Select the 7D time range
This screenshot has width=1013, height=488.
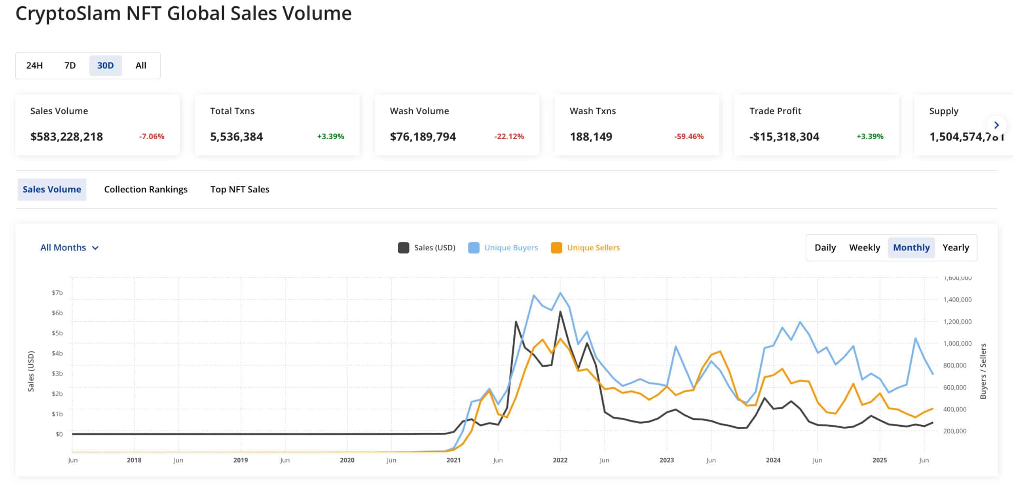click(x=70, y=66)
